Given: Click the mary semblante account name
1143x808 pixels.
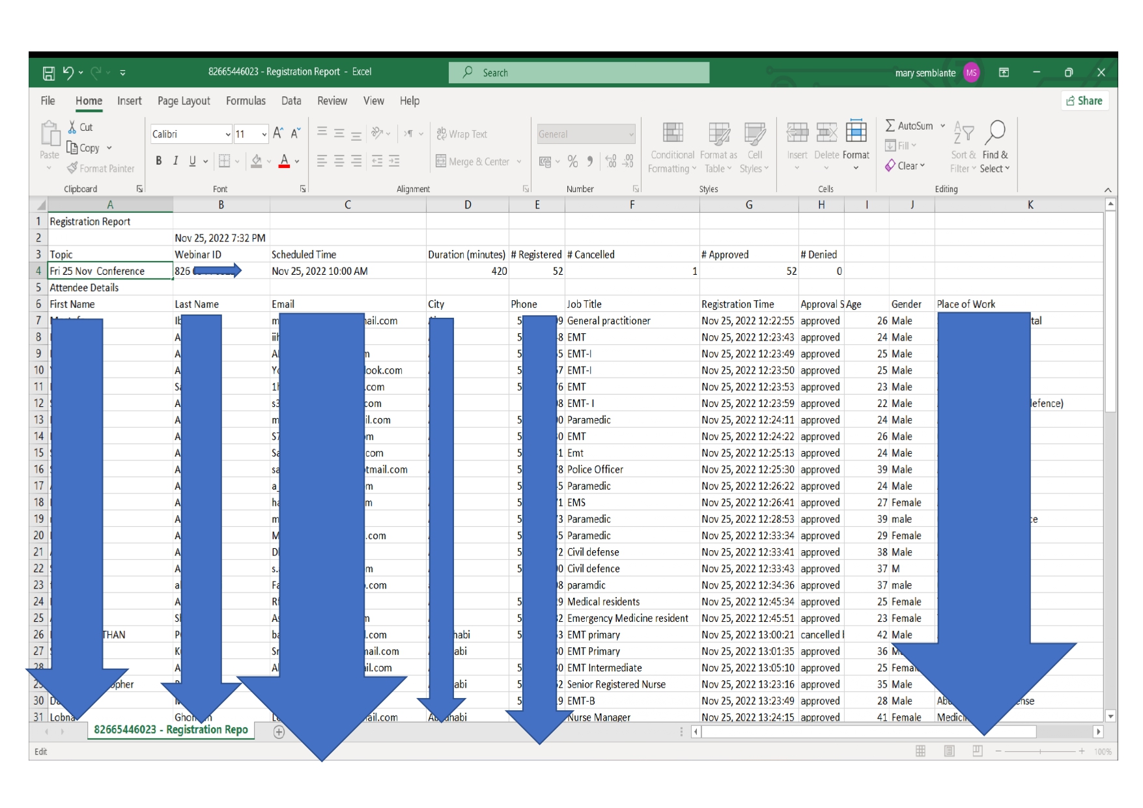Looking at the screenshot, I should [x=925, y=73].
